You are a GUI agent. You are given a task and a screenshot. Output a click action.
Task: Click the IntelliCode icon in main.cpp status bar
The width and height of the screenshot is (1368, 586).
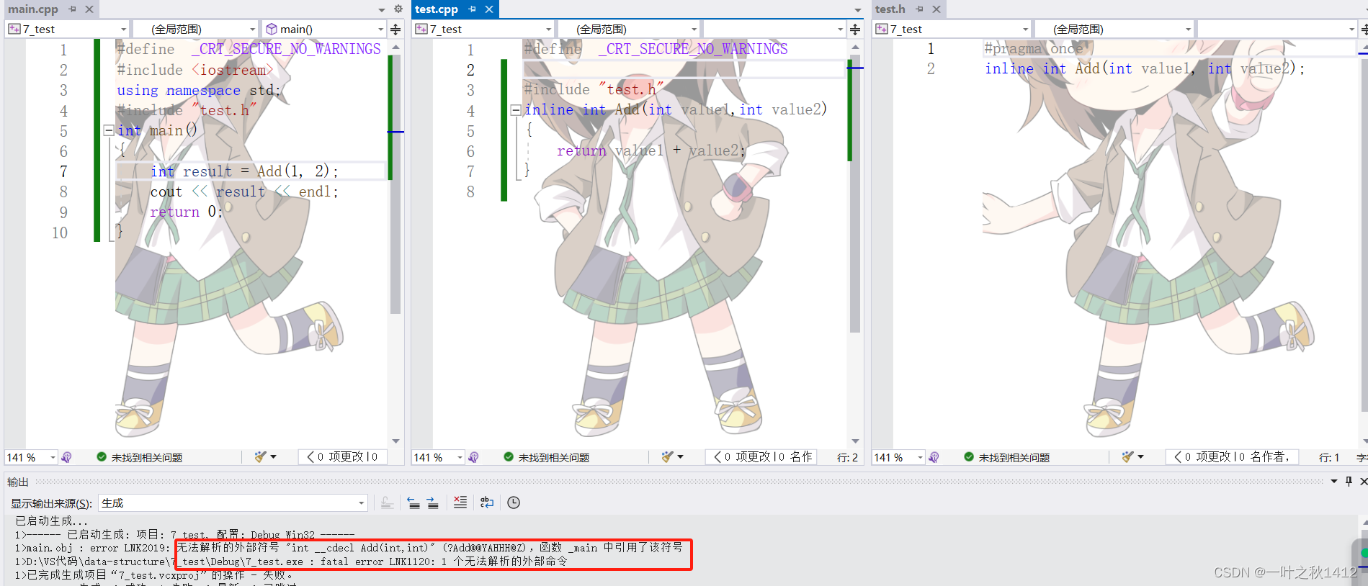pyautogui.click(x=67, y=457)
